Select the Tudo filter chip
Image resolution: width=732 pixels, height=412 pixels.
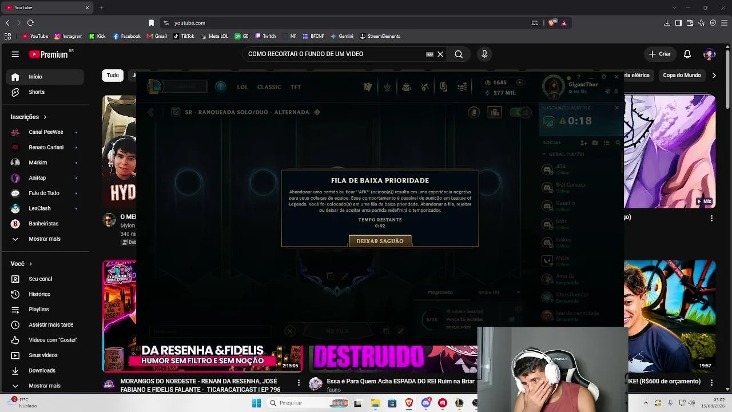(x=113, y=75)
